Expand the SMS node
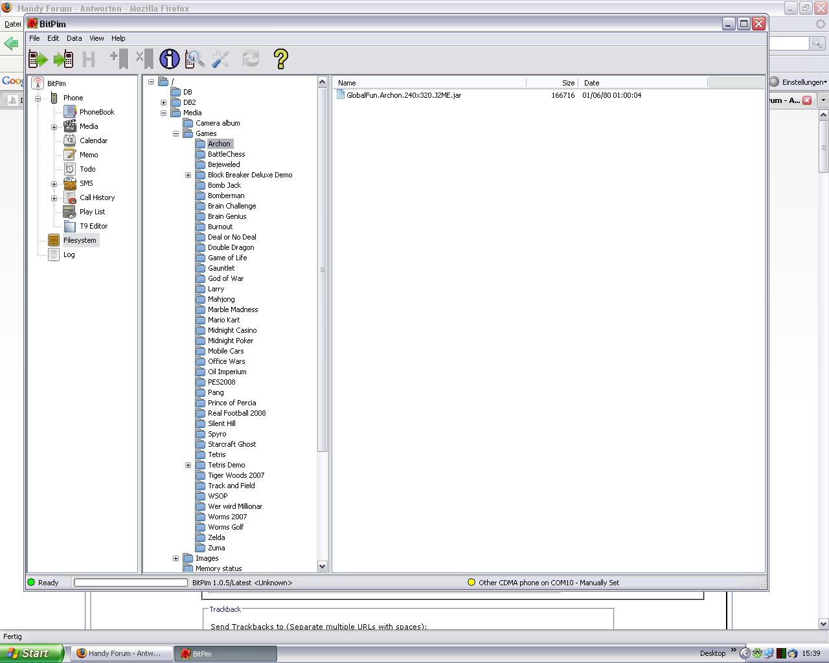This screenshot has height=663, width=829. [54, 184]
